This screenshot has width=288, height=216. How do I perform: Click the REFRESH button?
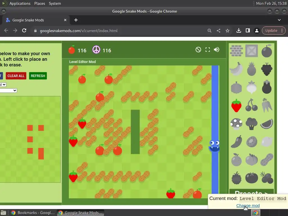[38, 76]
